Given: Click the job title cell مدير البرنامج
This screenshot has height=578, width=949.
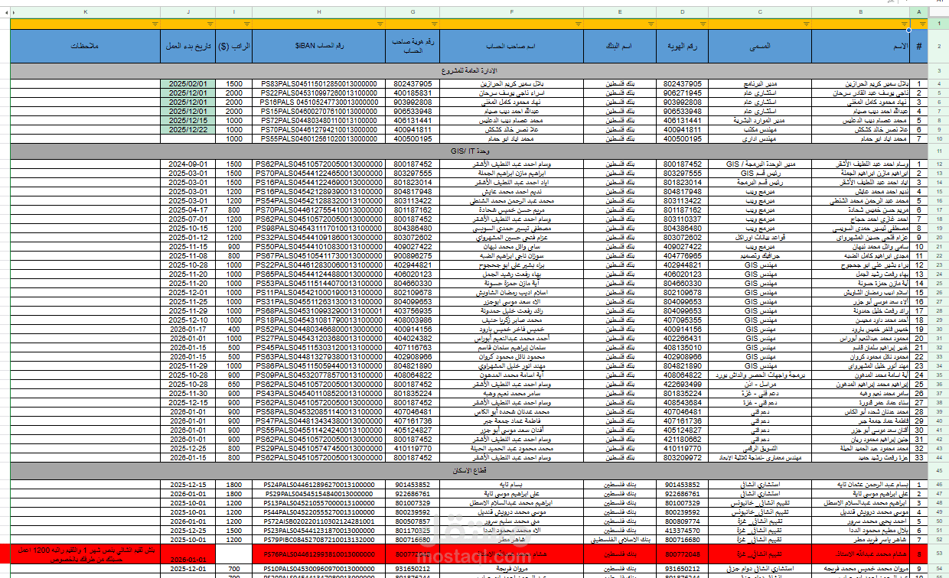Looking at the screenshot, I should click(x=760, y=83).
